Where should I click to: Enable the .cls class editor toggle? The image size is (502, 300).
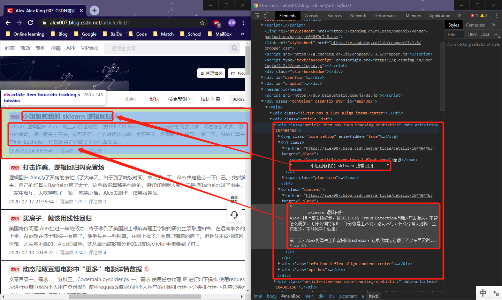pos(485,34)
